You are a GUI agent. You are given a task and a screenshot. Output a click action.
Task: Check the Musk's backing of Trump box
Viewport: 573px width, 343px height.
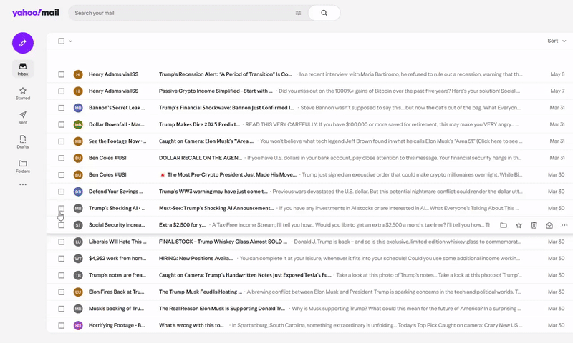click(62, 309)
